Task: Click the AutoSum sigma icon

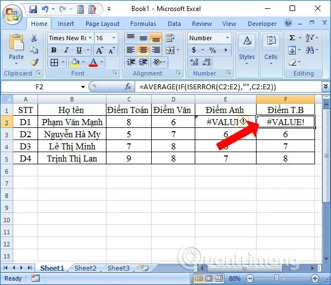Action: click(292, 38)
